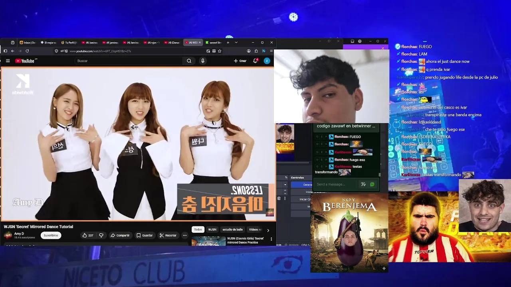Click the WJSN dance tutorial video player
The image size is (511, 287).
(138, 144)
